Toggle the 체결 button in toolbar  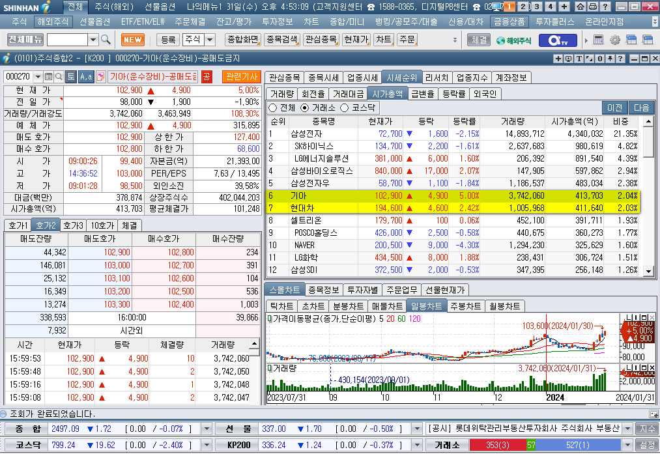(479, 40)
